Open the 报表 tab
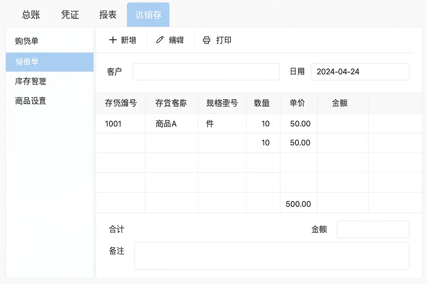 108,15
